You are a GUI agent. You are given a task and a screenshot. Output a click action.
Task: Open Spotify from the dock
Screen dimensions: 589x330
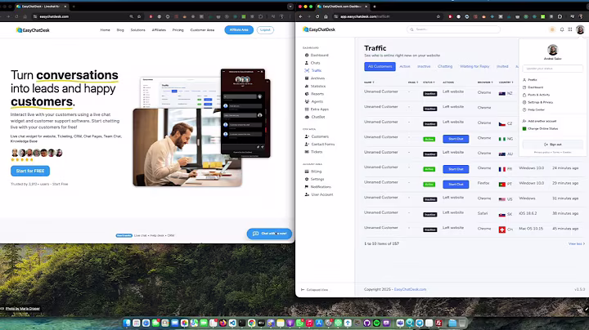point(376,323)
